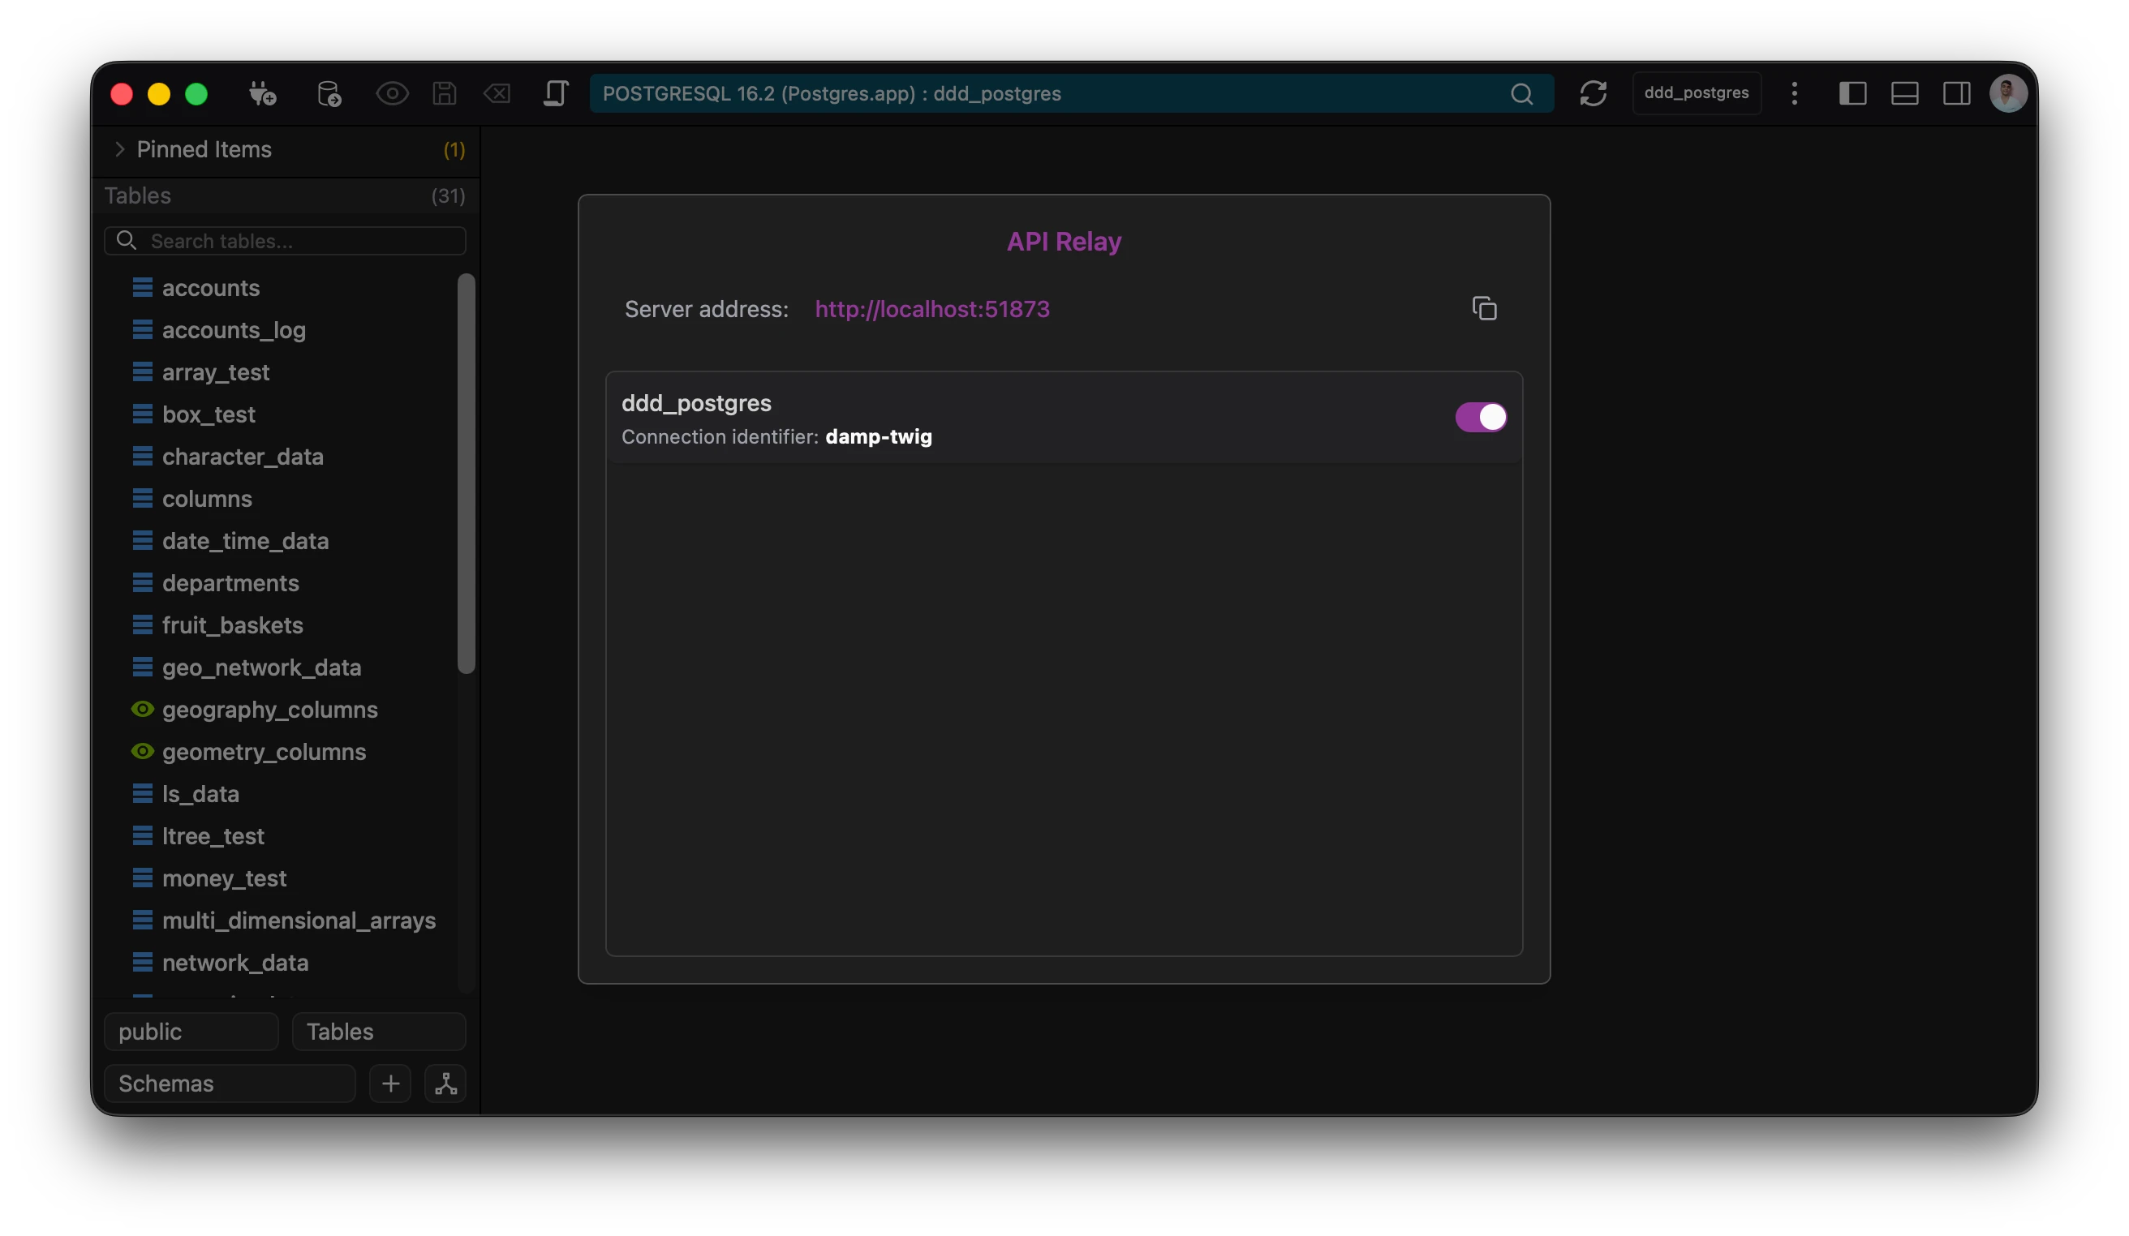Viewport: 2129px width, 1236px height.
Task: Click the refresh arrows icon
Action: (x=1593, y=94)
